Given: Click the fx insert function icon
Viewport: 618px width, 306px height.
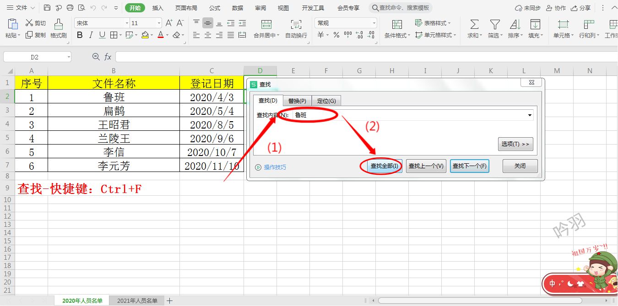Looking at the screenshot, I should [108, 57].
